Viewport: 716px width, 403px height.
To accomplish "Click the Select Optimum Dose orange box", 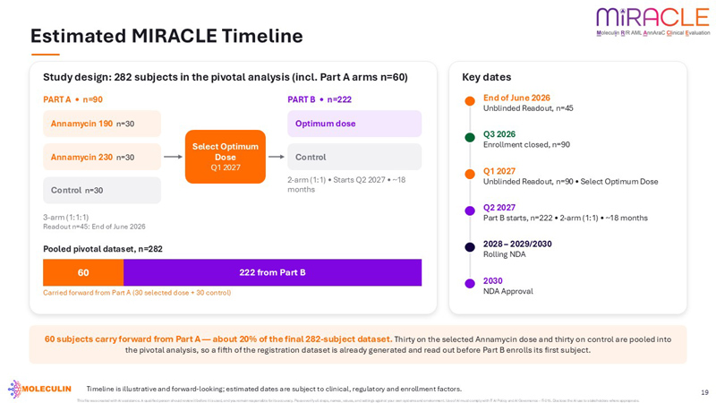I will (226, 157).
